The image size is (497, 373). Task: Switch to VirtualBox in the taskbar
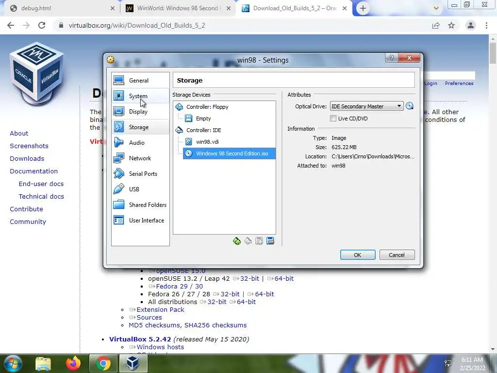(133, 363)
